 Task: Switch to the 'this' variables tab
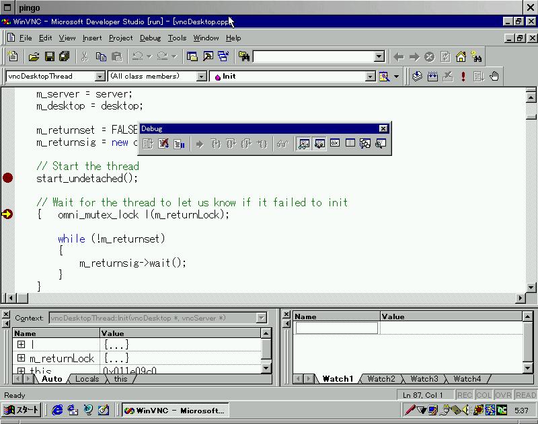(x=121, y=379)
